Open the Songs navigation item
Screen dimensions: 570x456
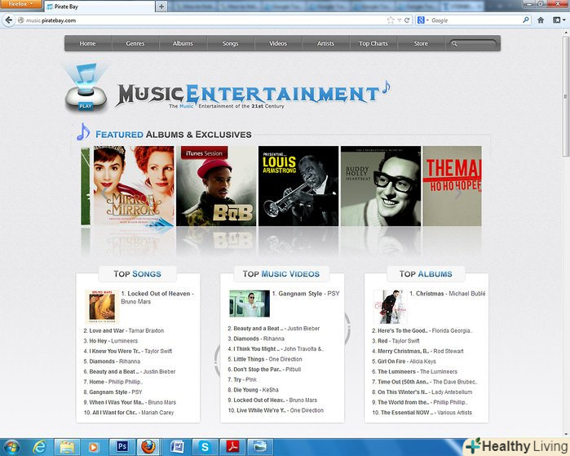pos(230,43)
